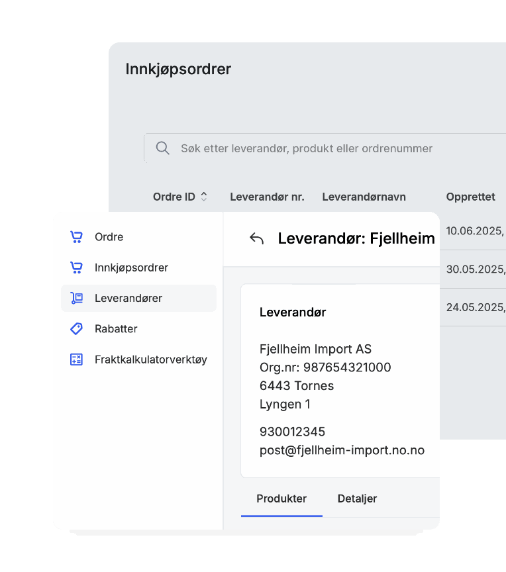The image size is (506, 572).
Task: Click the Lyngen 1 address line
Action: click(x=285, y=405)
